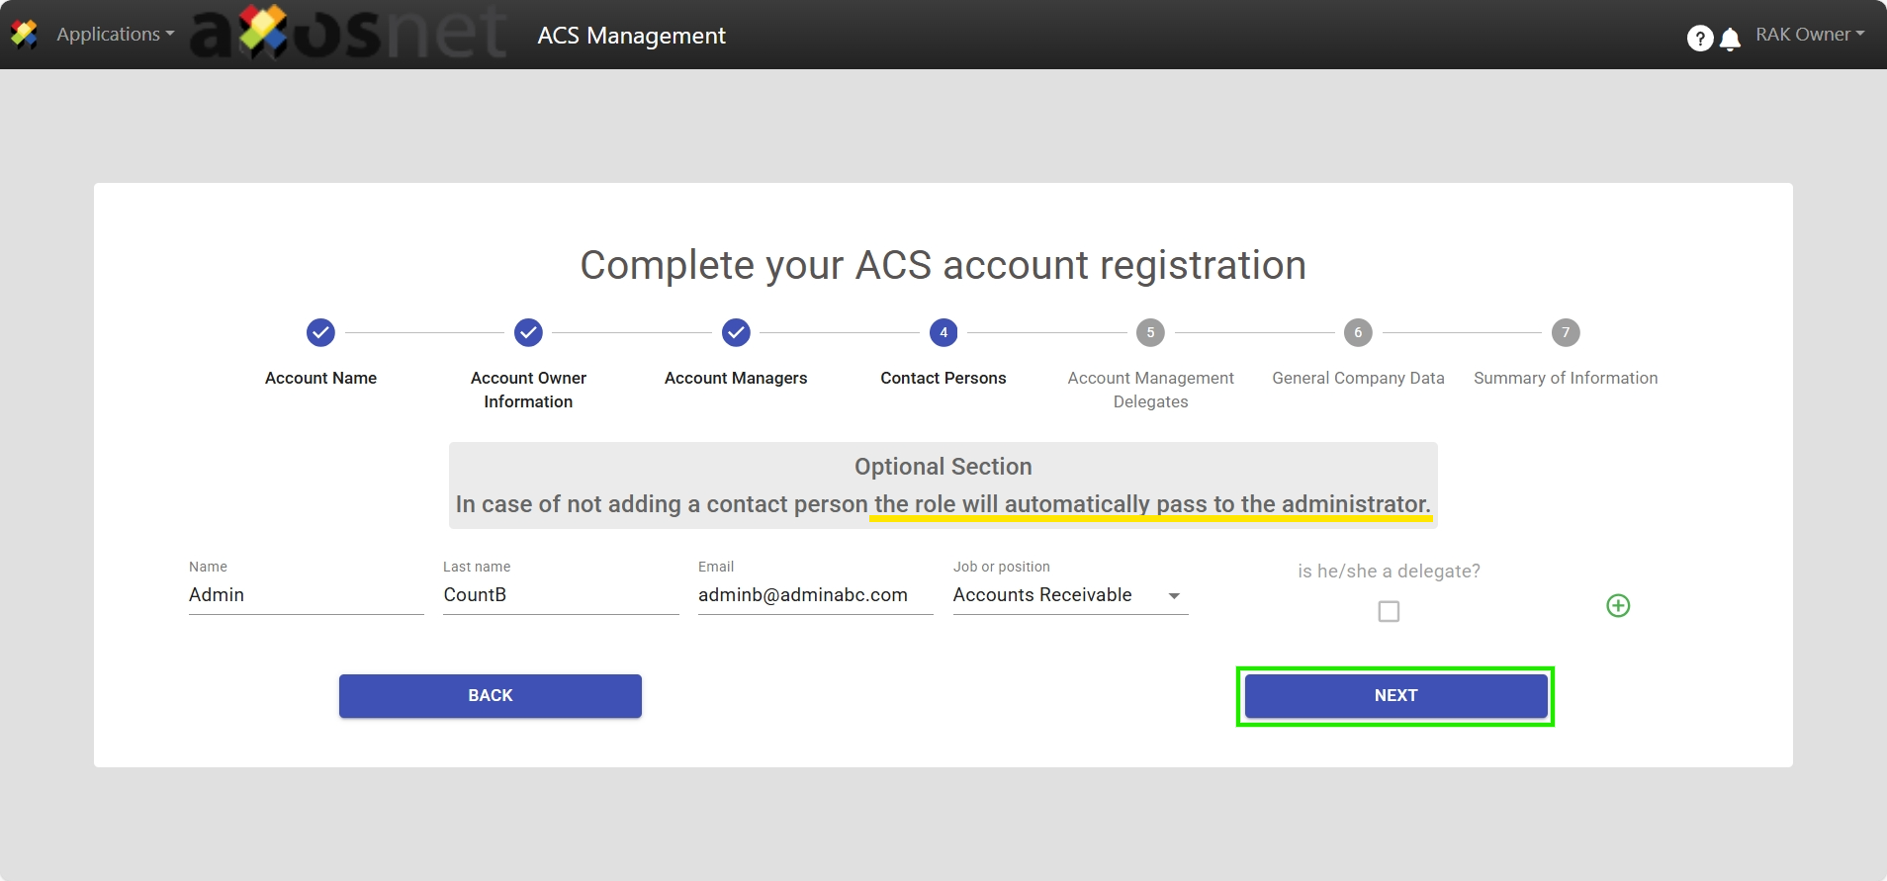1887x881 pixels.
Task: Open the RAK Owner user menu
Action: (1809, 35)
